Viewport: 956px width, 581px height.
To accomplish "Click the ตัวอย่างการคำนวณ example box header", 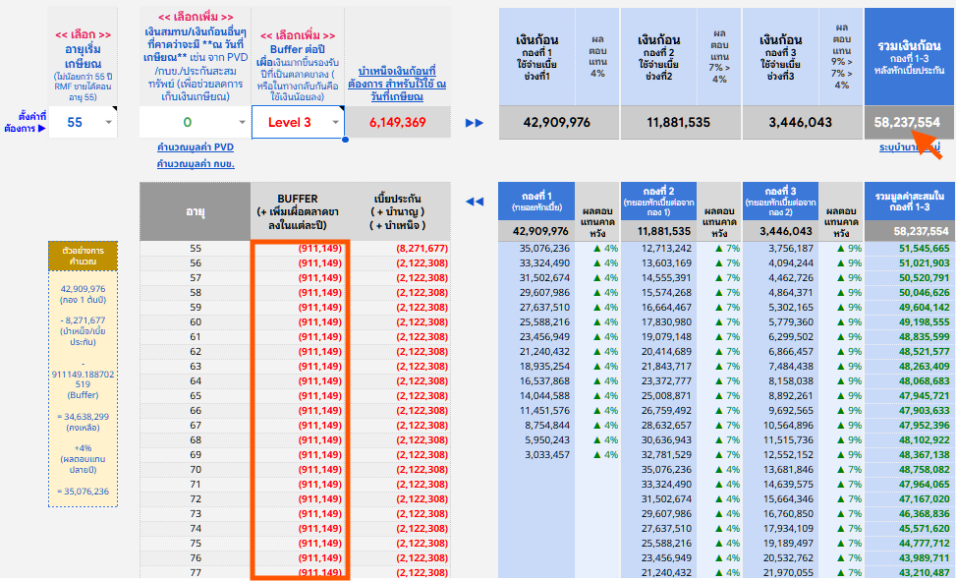I will point(83,257).
